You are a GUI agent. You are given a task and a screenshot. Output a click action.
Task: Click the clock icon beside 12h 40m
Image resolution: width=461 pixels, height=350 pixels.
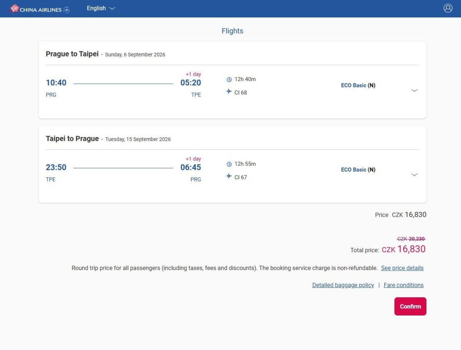[x=229, y=79]
